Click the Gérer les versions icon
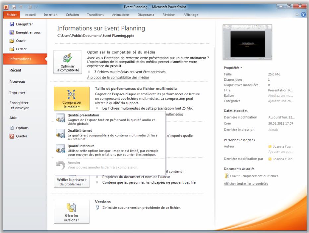 71,208
